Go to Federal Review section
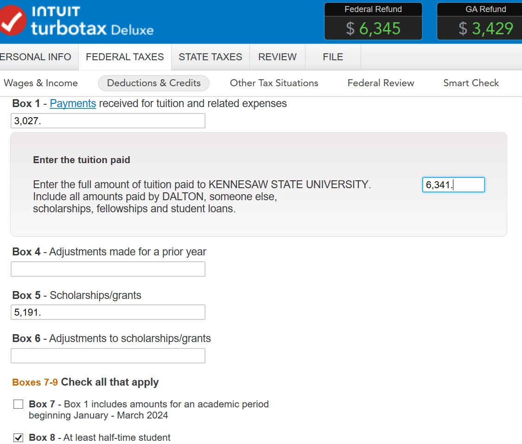Image resolution: width=522 pixels, height=444 pixels. pos(381,83)
